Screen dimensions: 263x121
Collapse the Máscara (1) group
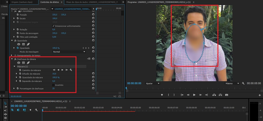tap(14, 66)
